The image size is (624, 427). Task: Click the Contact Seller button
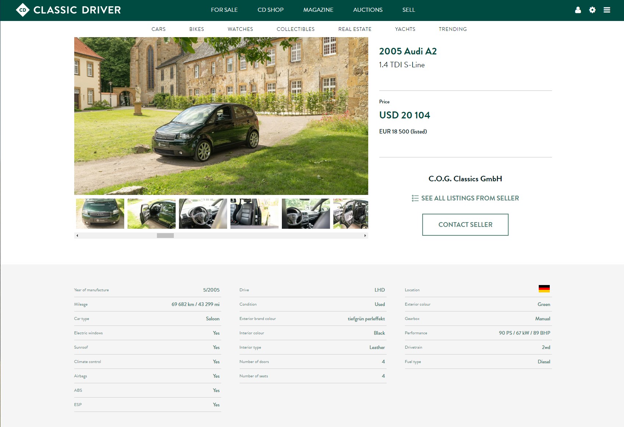(x=465, y=225)
